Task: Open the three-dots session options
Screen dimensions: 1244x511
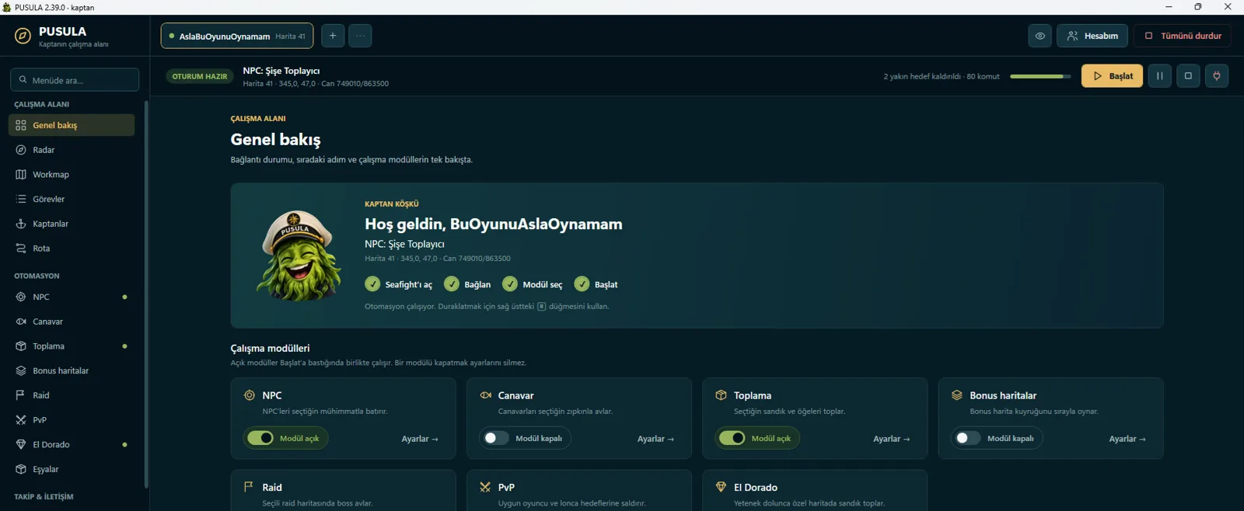Action: [x=360, y=36]
